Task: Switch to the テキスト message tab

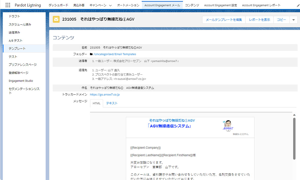Action: pyautogui.click(x=112, y=103)
